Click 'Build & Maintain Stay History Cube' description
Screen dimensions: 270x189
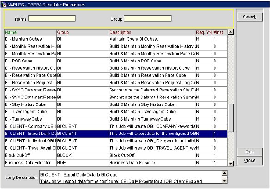(153, 104)
